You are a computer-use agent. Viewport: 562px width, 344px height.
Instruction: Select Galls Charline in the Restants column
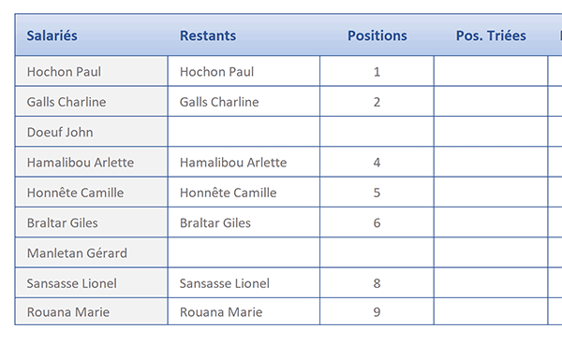[244, 102]
